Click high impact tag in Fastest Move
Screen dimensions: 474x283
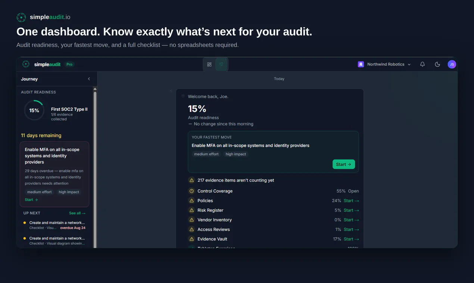pos(236,154)
